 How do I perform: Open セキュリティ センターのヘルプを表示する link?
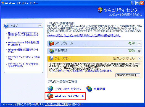tap(24, 58)
